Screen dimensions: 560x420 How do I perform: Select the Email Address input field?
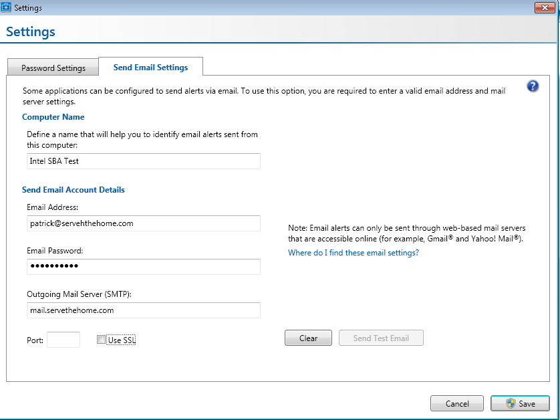pos(144,223)
